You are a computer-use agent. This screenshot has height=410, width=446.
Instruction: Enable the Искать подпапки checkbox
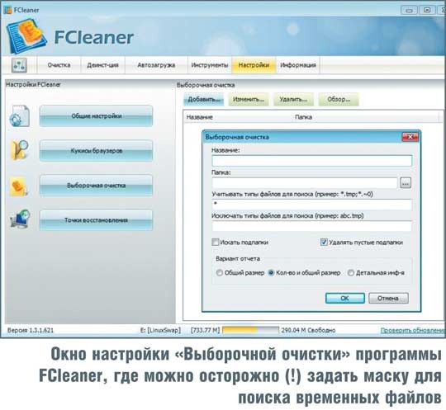216,242
